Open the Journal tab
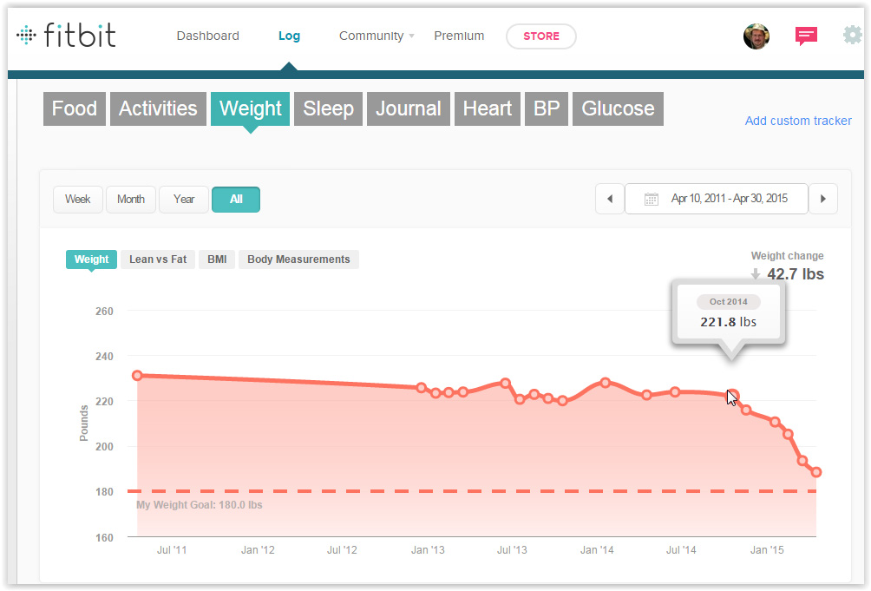This screenshot has height=591, width=871. (x=409, y=108)
